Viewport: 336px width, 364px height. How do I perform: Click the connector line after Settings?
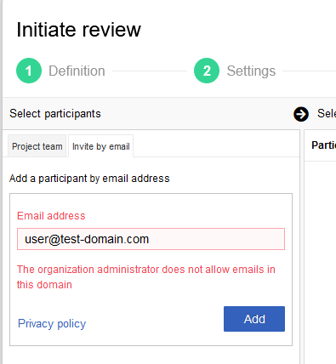310,71
